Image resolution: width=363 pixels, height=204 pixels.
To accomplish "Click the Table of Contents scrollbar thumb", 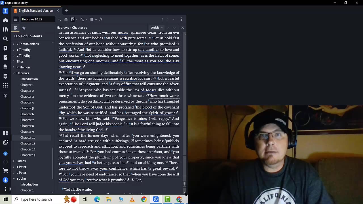I will coord(53,163).
